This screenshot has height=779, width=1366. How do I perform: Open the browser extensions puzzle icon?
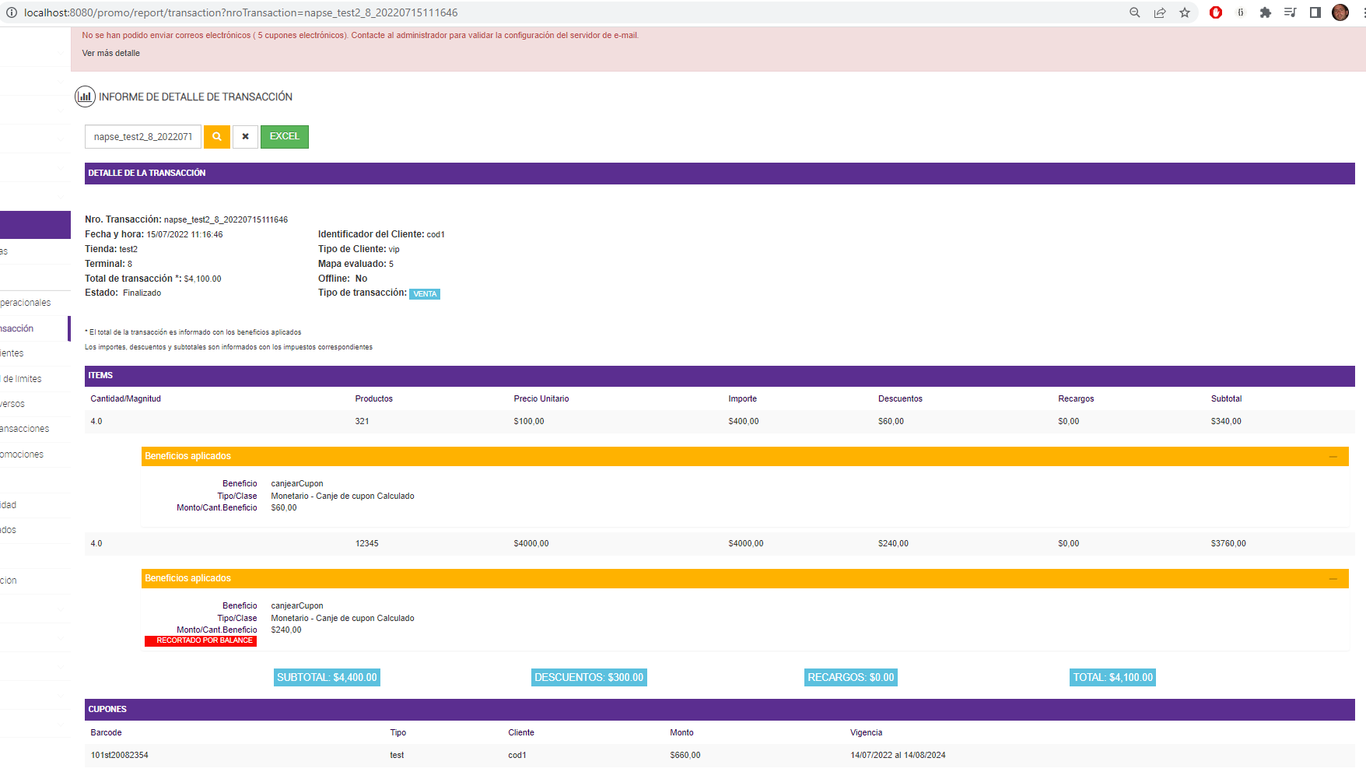[1266, 12]
